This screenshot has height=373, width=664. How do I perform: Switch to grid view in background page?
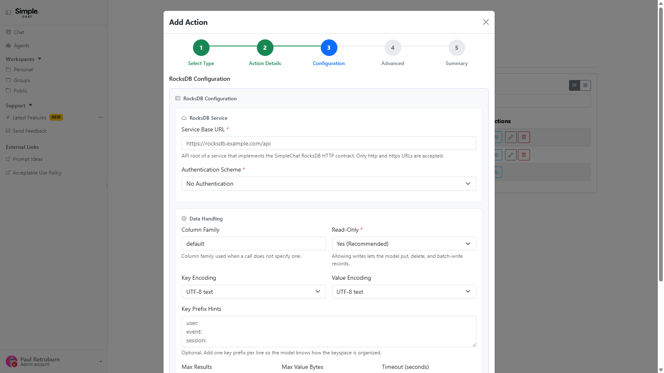(585, 85)
